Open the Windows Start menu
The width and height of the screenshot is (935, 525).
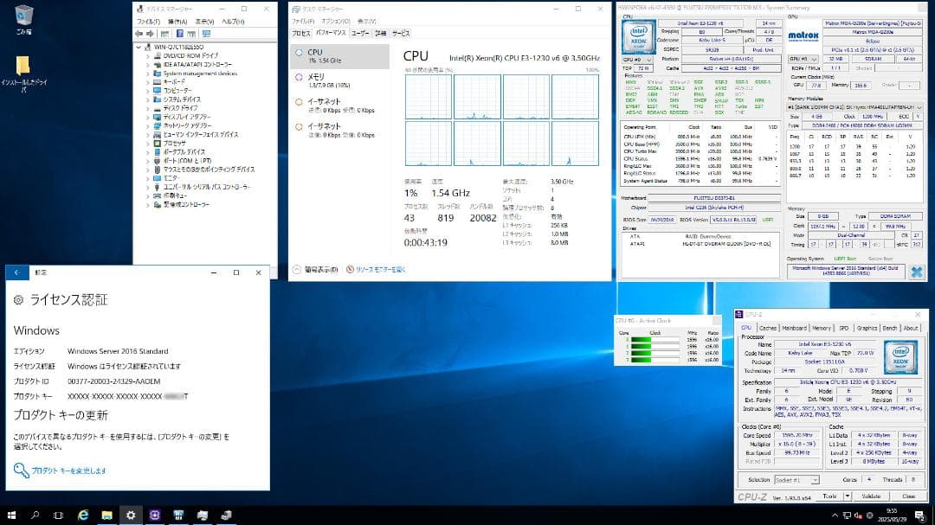tap(10, 515)
